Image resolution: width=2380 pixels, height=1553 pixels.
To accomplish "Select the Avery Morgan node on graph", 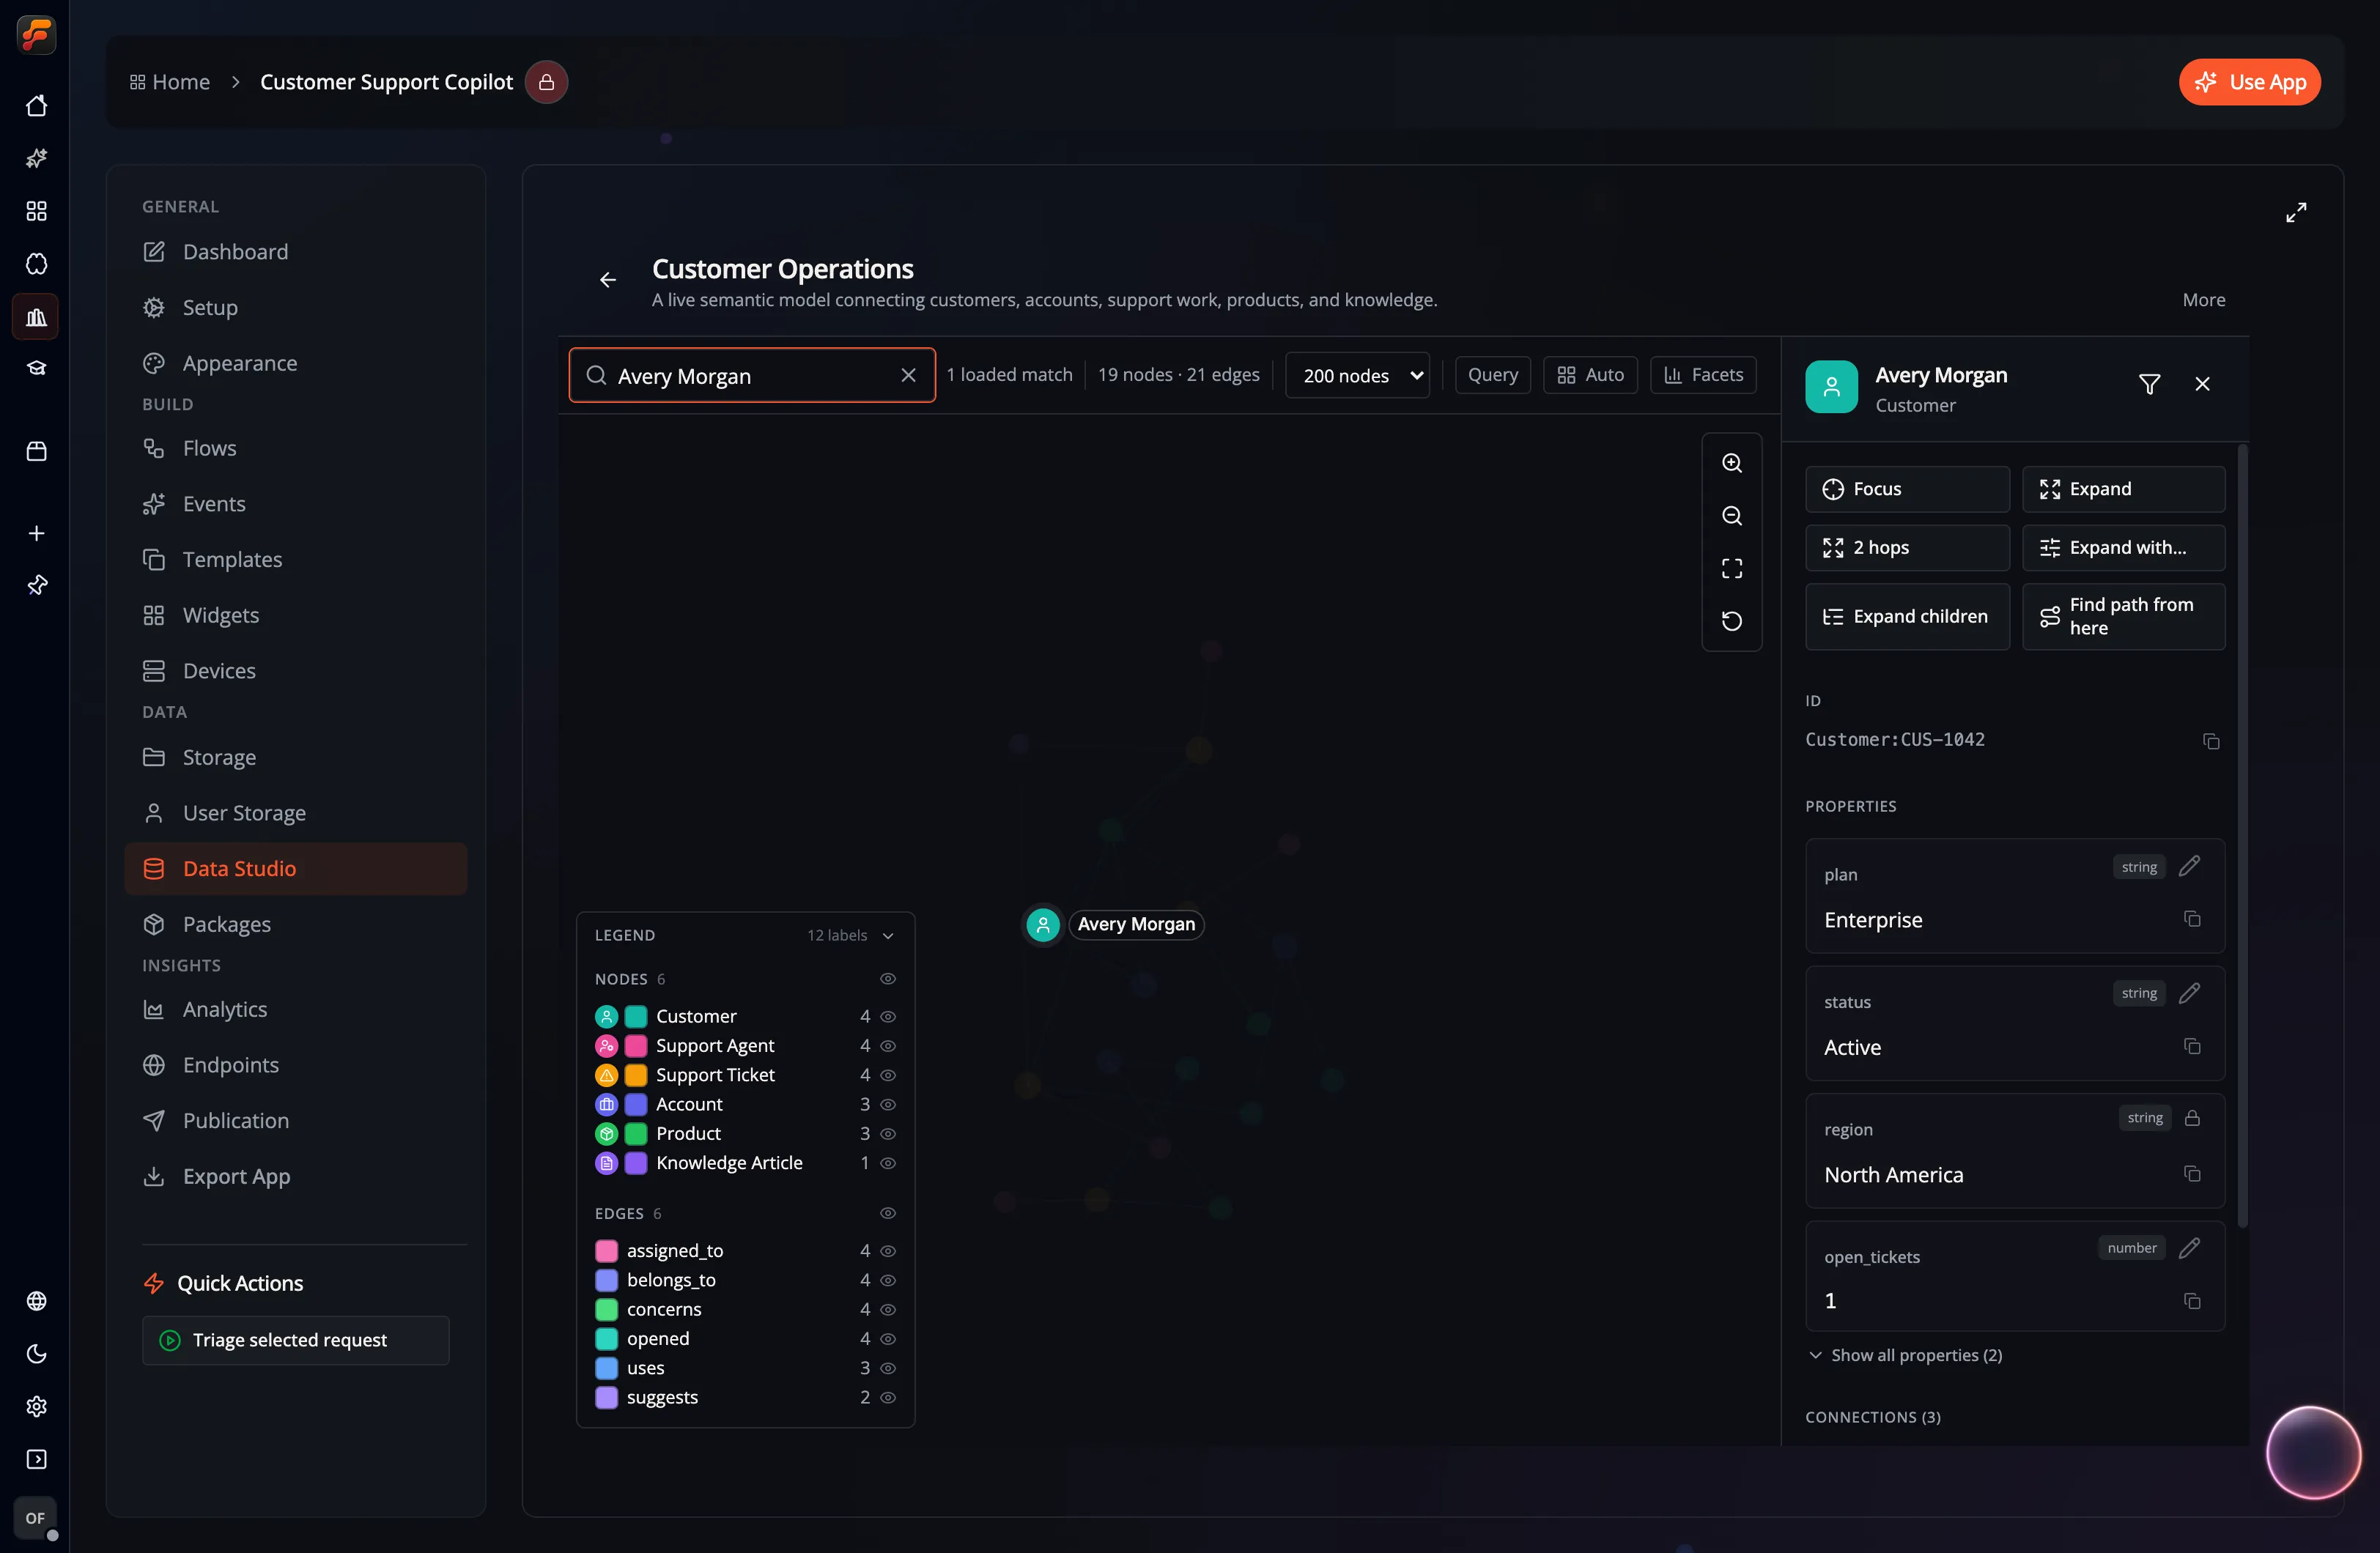I will click(x=1043, y=925).
